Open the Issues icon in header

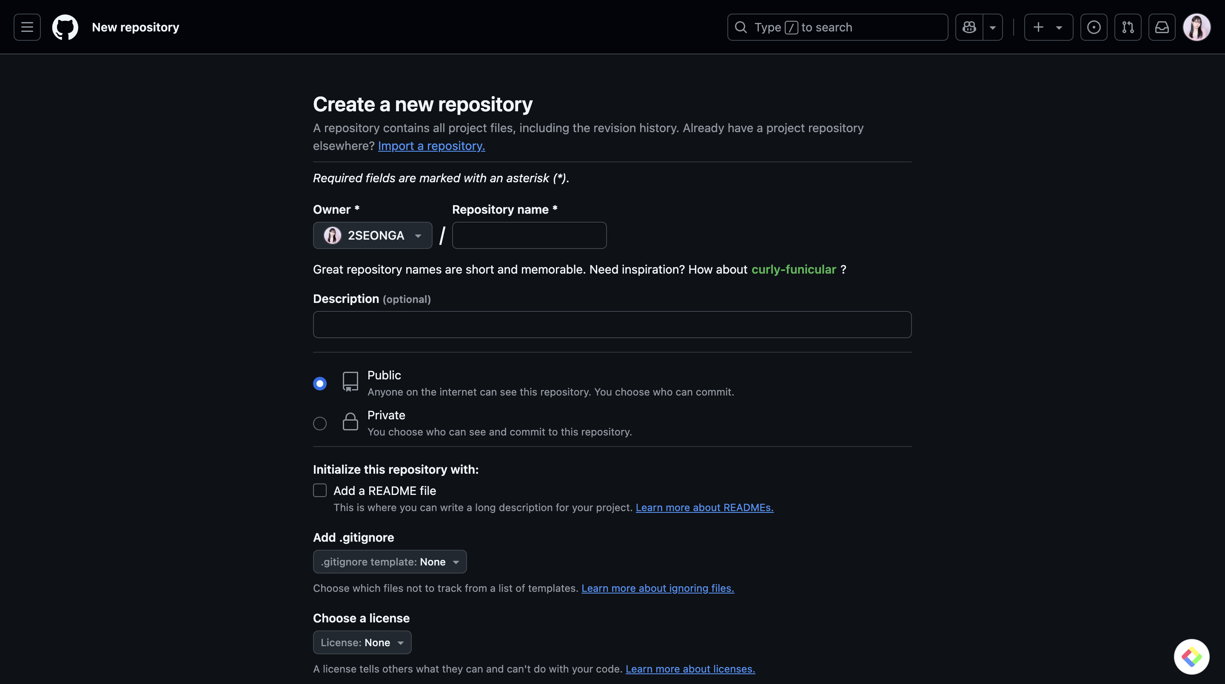1094,27
